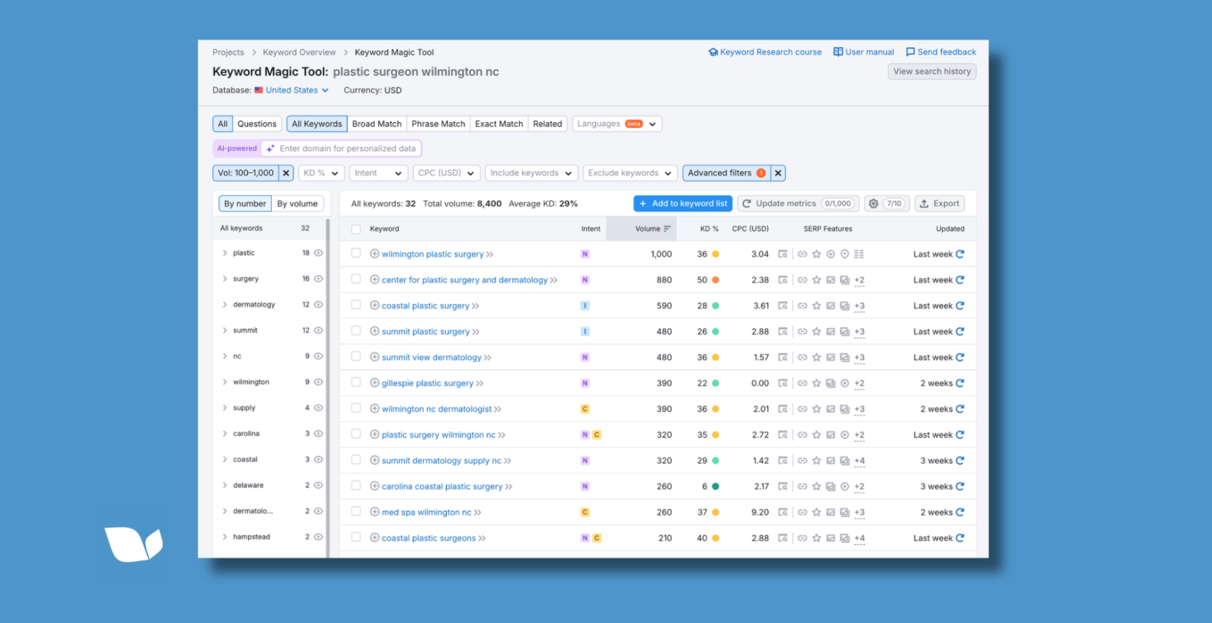The height and width of the screenshot is (623, 1212).
Task: Open Languages beta dropdown
Action: pos(617,124)
